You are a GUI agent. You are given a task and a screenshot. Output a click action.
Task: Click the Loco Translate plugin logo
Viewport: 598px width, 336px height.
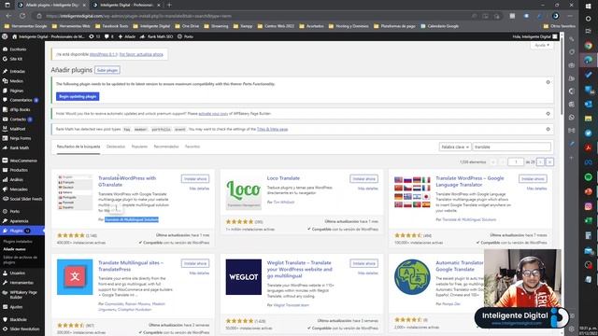[x=244, y=193]
